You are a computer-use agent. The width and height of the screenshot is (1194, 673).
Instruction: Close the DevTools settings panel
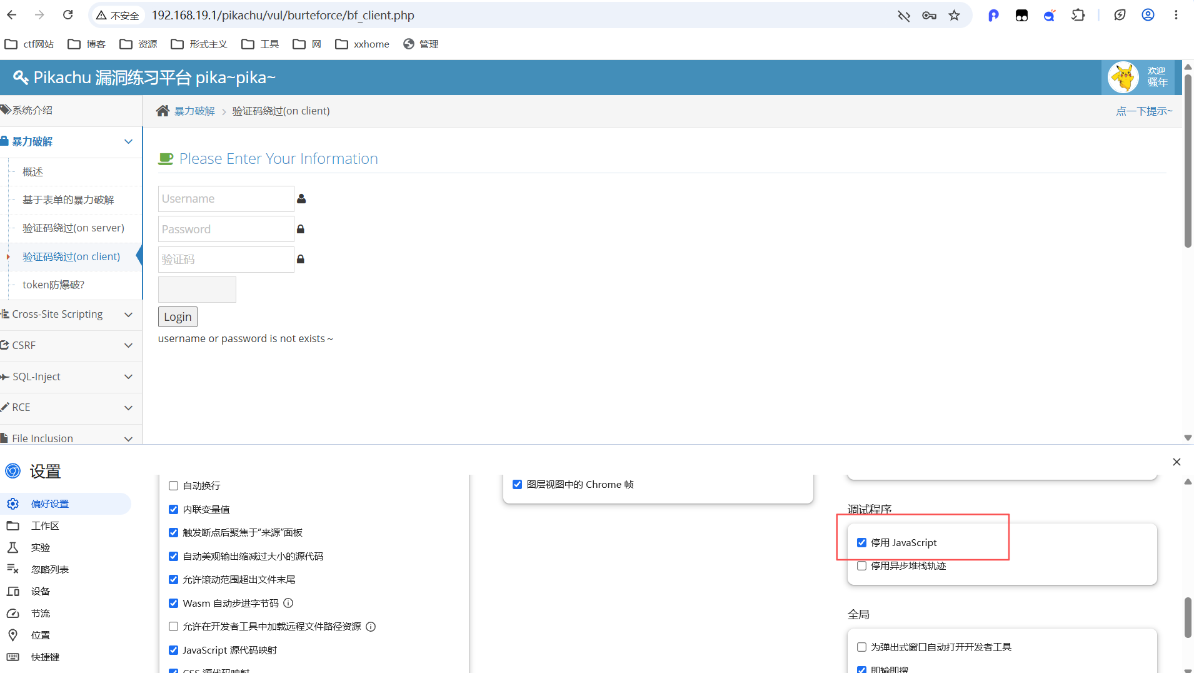1176,462
